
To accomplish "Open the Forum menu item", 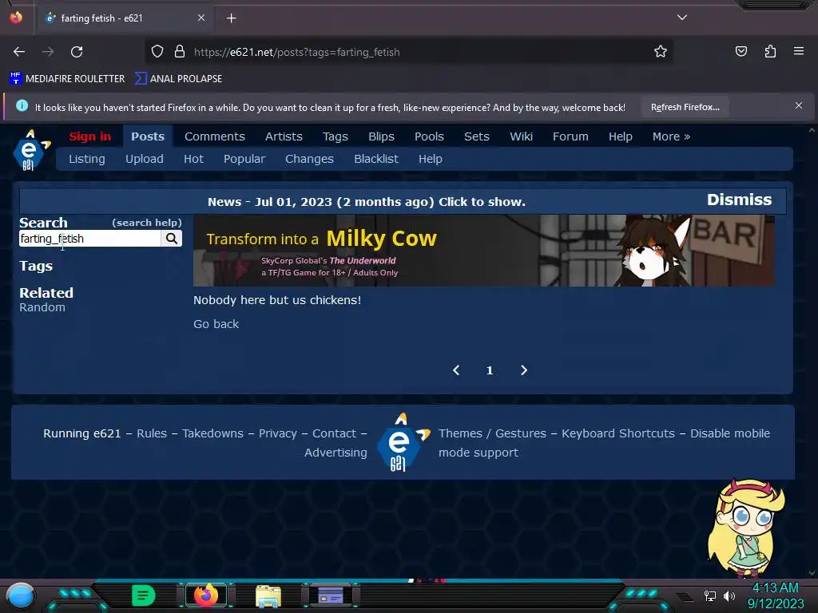I will 570,136.
